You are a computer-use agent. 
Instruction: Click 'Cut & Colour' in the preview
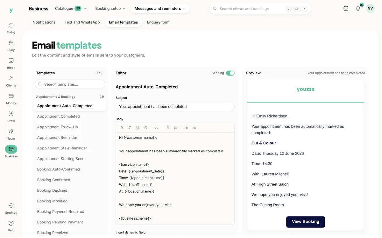[x=264, y=143]
